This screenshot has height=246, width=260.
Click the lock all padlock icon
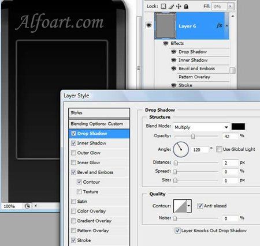[x=186, y=6]
